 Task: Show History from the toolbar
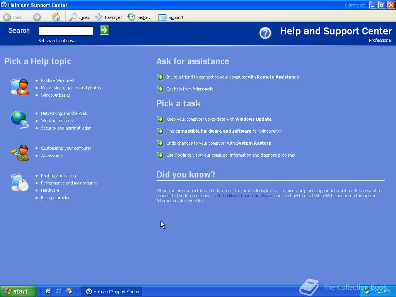point(139,17)
